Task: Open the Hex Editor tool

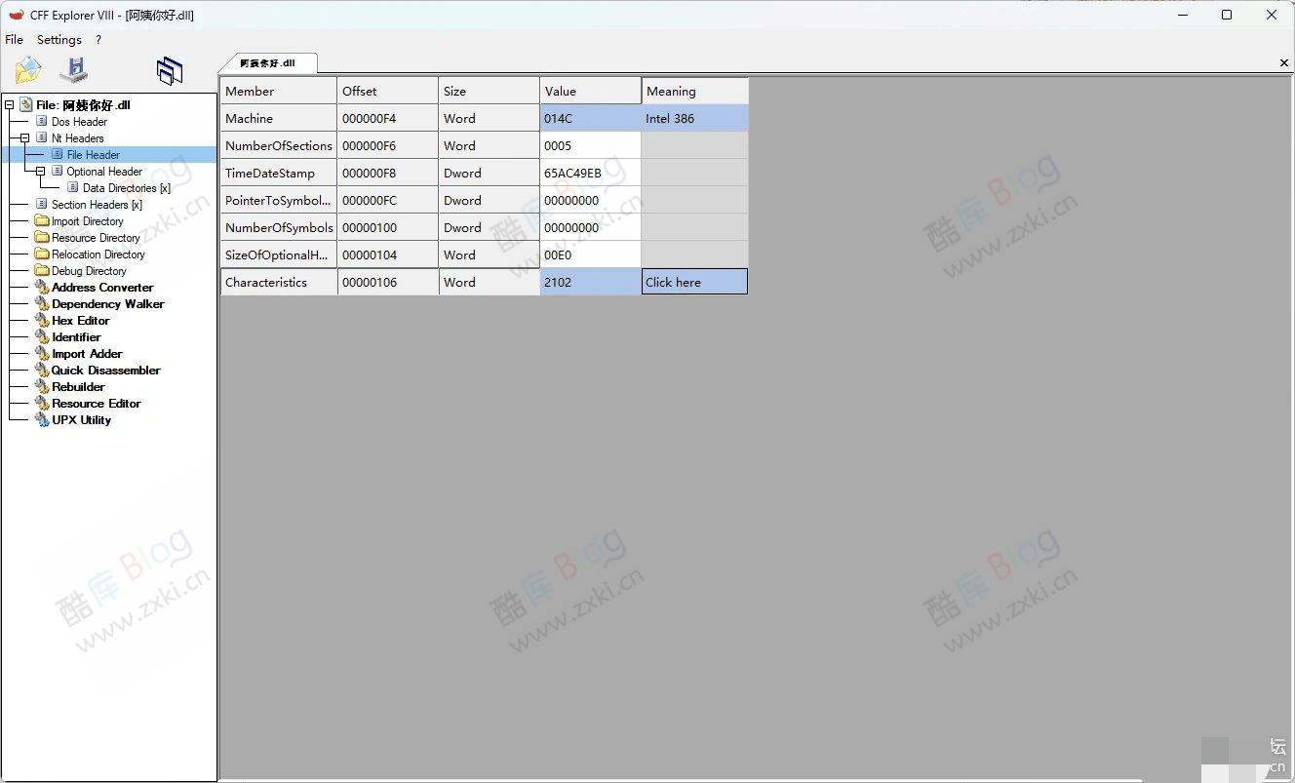Action: (80, 321)
